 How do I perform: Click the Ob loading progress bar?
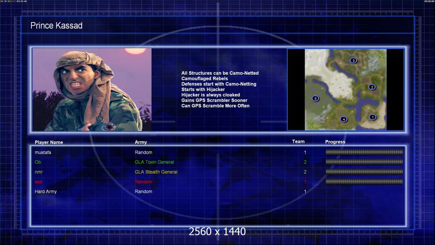[364, 162]
